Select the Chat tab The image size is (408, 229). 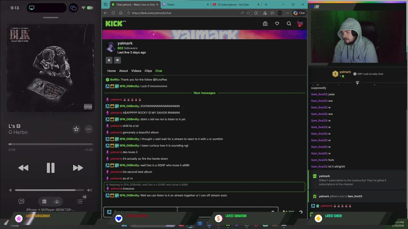point(158,71)
